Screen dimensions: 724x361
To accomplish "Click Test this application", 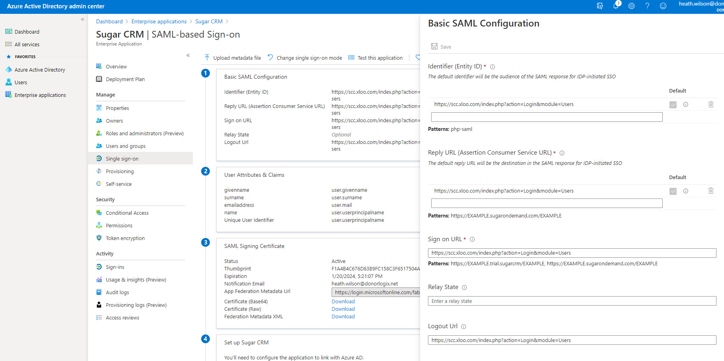I will (x=375, y=58).
